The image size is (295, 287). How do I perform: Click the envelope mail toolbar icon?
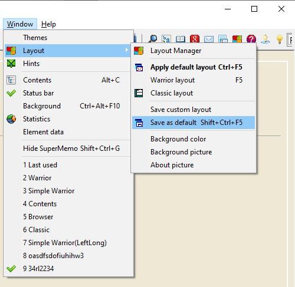point(209,39)
